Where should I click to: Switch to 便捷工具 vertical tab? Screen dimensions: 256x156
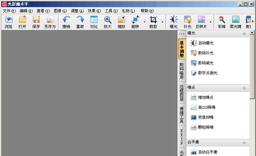tap(182, 115)
